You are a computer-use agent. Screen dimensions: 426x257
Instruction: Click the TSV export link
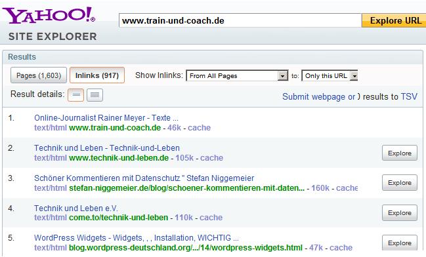click(x=409, y=96)
